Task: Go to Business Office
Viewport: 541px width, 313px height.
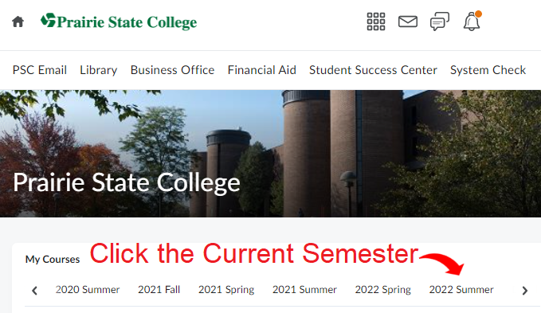Action: (173, 70)
